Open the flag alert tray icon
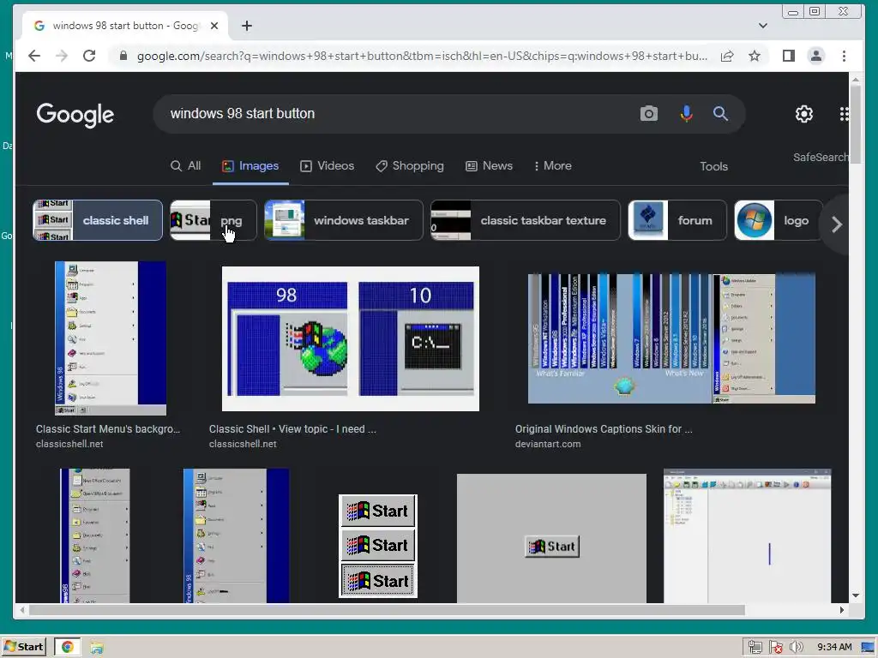 [x=775, y=648]
